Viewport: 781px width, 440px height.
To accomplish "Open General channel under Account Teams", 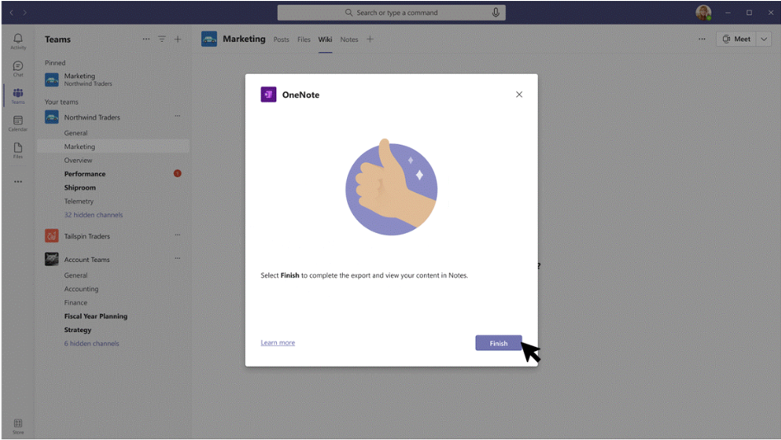I will pos(76,275).
